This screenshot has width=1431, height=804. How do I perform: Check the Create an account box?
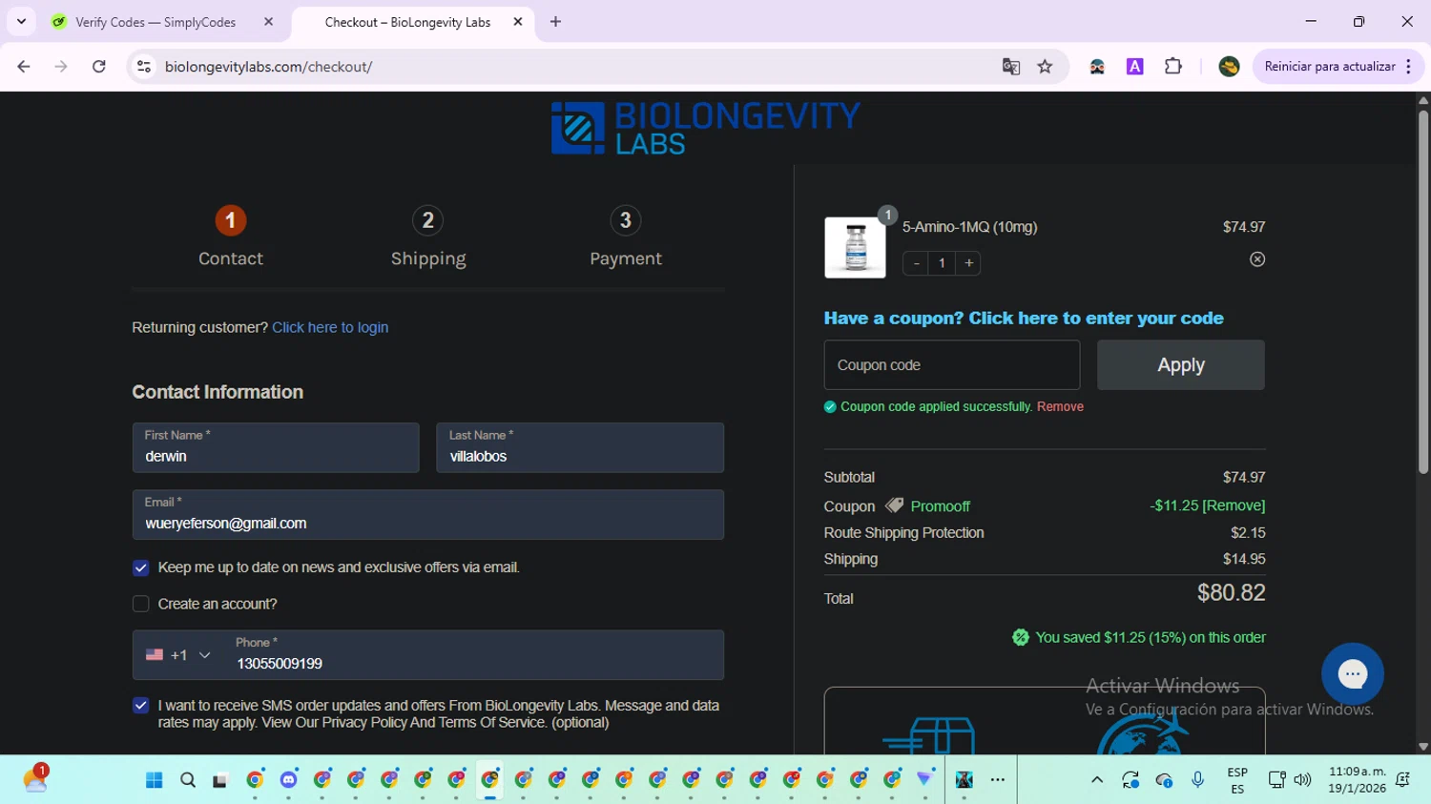[x=140, y=604]
